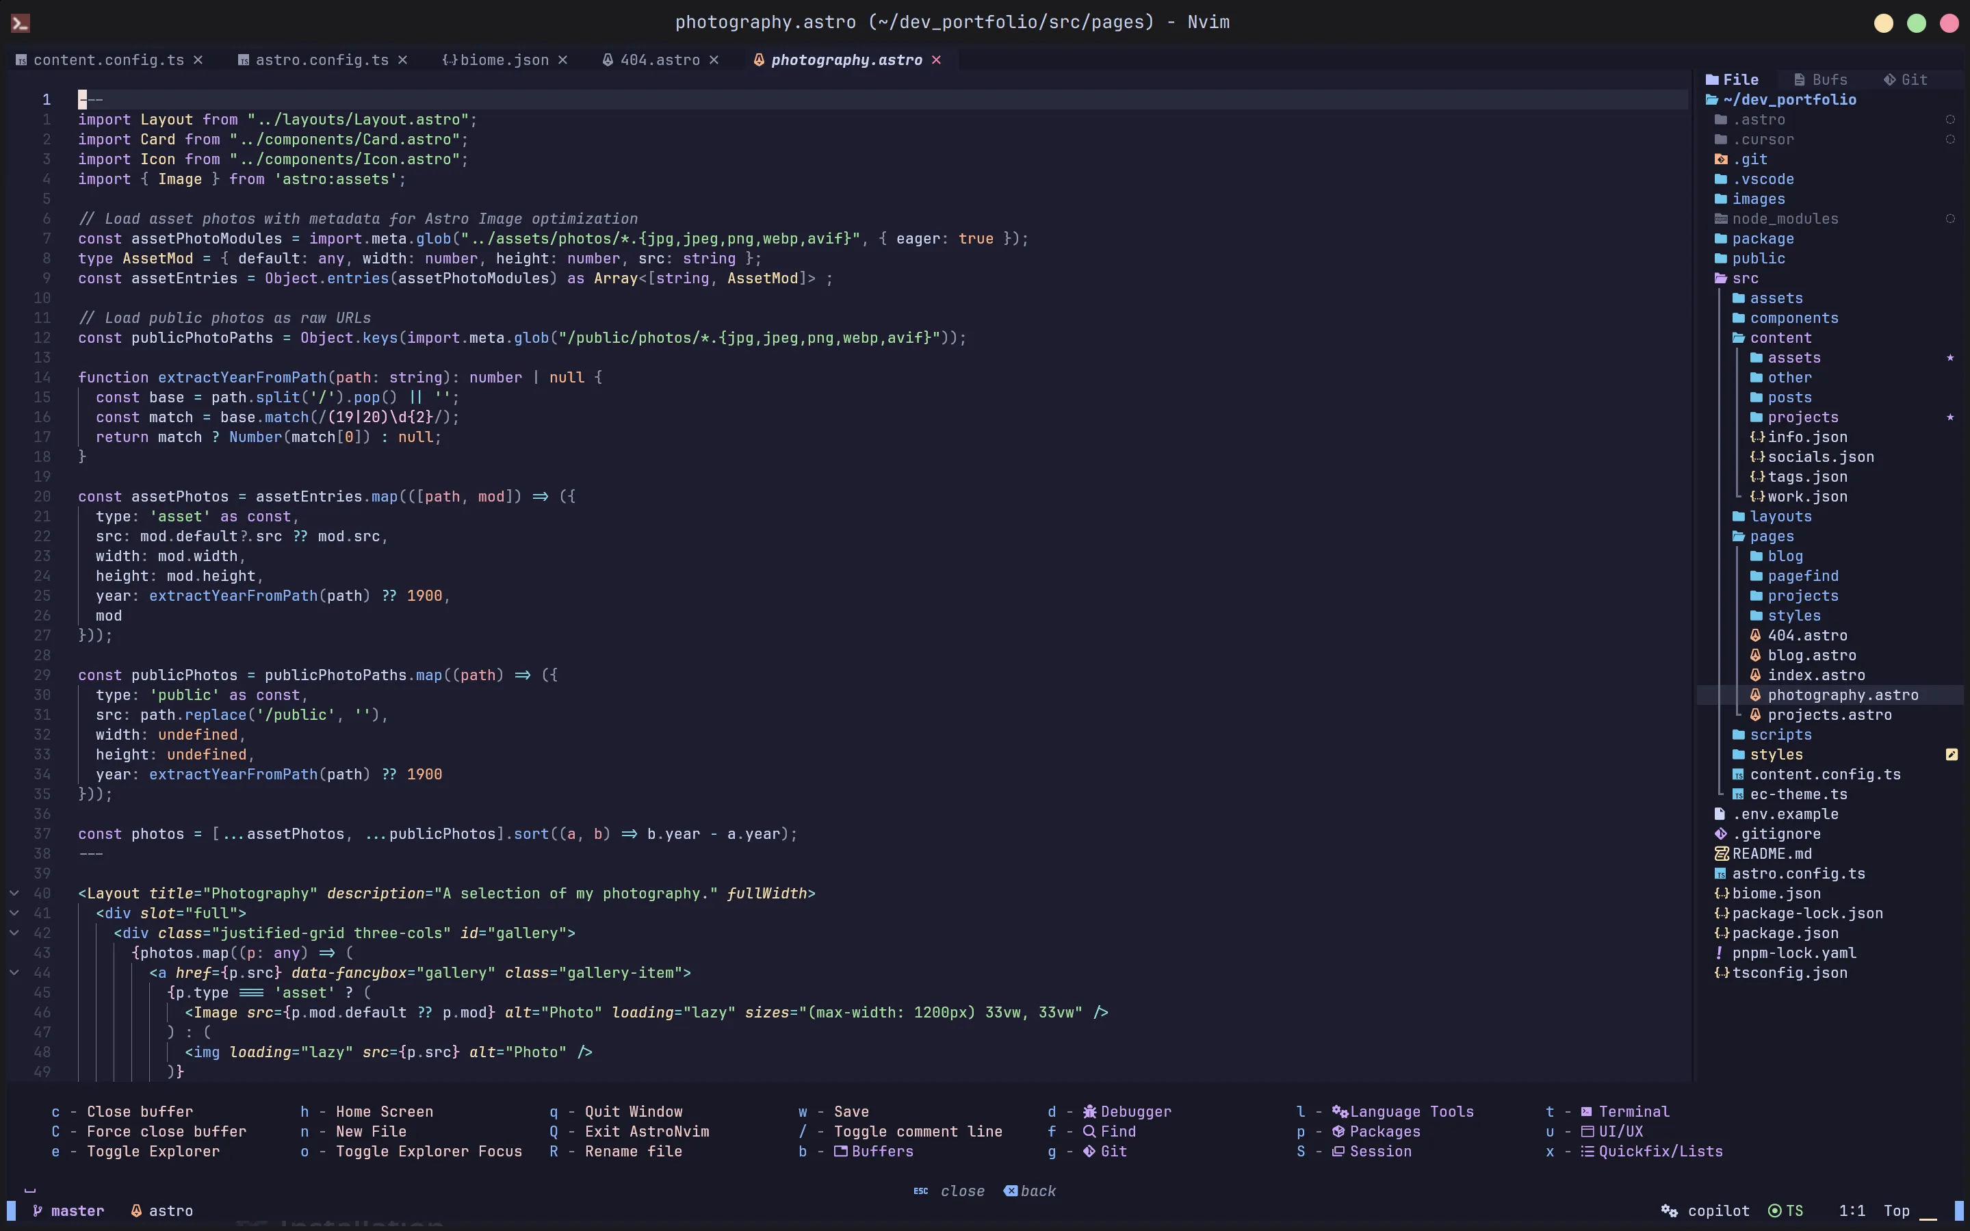Close the biome.json buffer tab
This screenshot has height=1231, width=1970.
click(x=562, y=60)
